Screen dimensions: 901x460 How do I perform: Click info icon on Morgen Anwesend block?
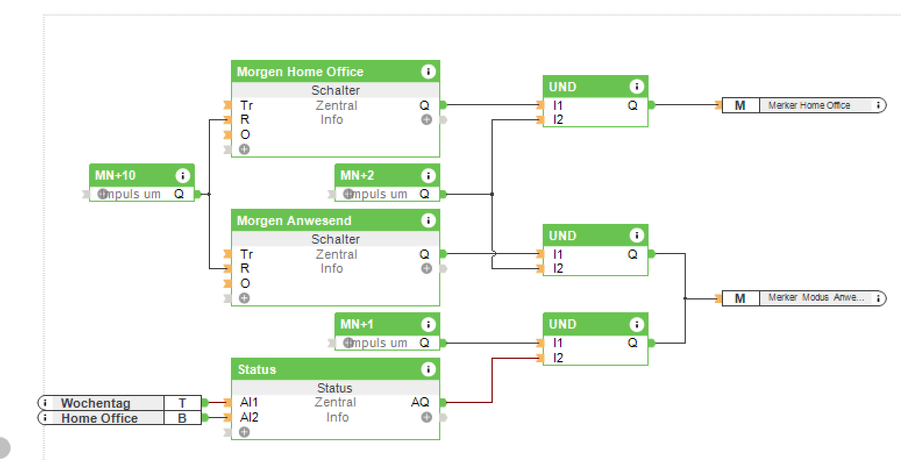(x=428, y=220)
